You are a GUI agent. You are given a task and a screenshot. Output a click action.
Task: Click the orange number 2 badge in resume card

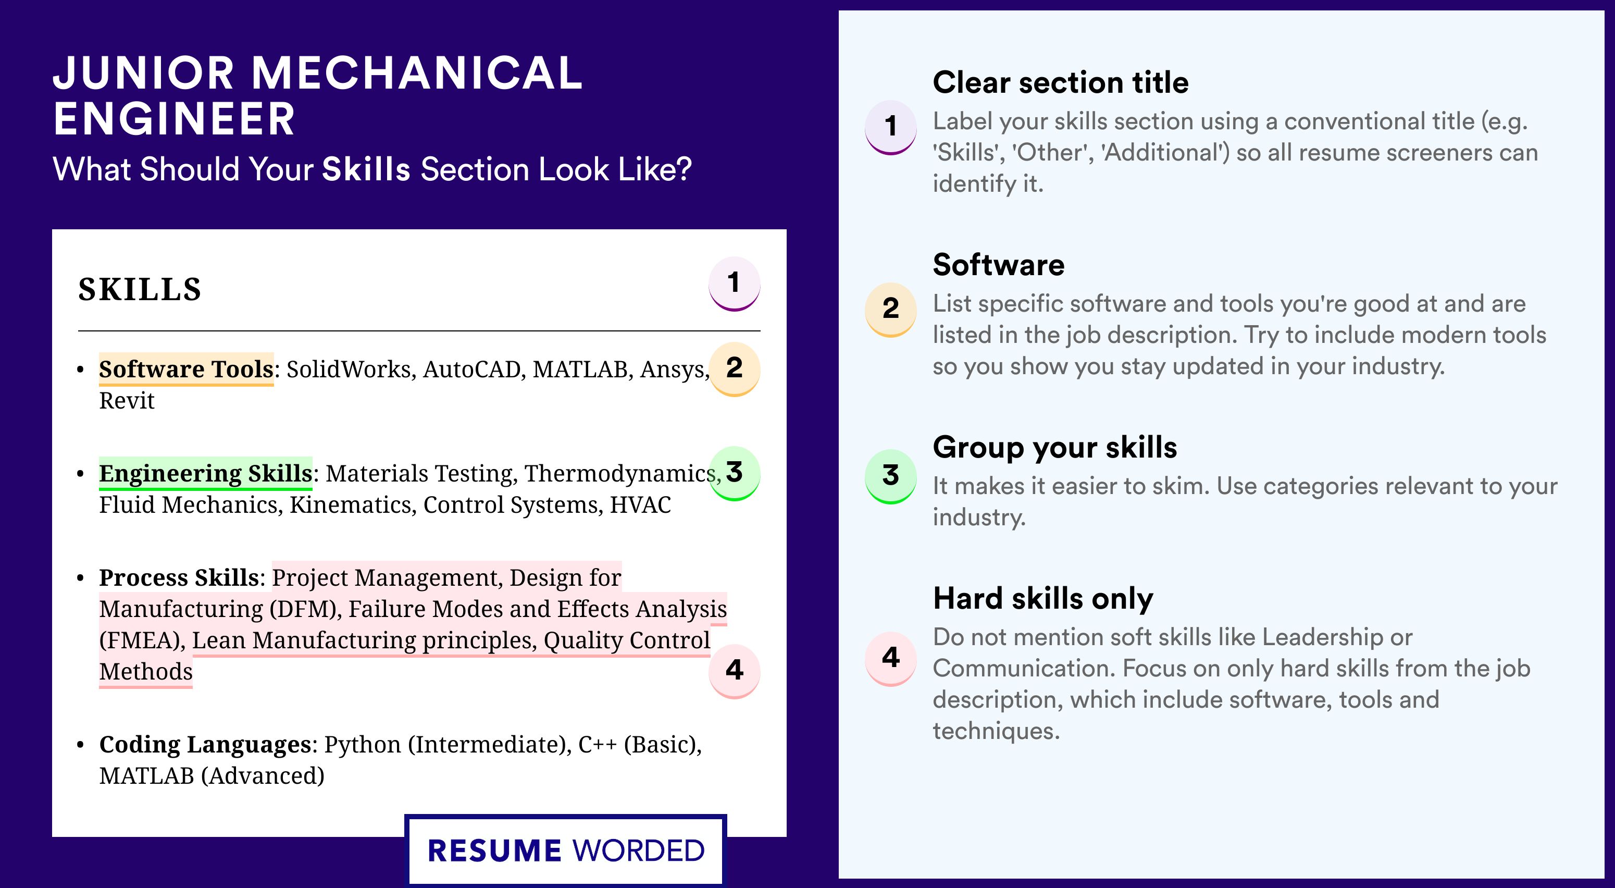pyautogui.click(x=734, y=369)
